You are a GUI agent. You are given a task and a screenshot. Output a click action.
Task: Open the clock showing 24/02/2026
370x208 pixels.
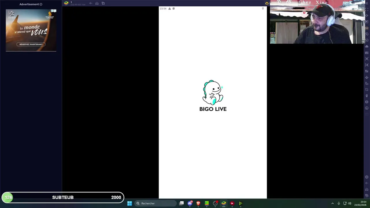point(360,203)
